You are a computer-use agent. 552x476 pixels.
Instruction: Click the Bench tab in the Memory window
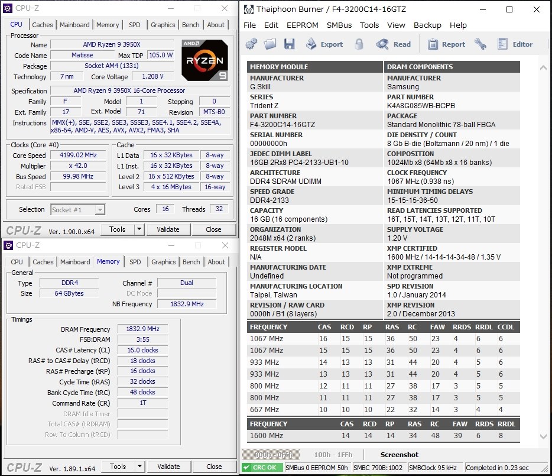pos(191,261)
